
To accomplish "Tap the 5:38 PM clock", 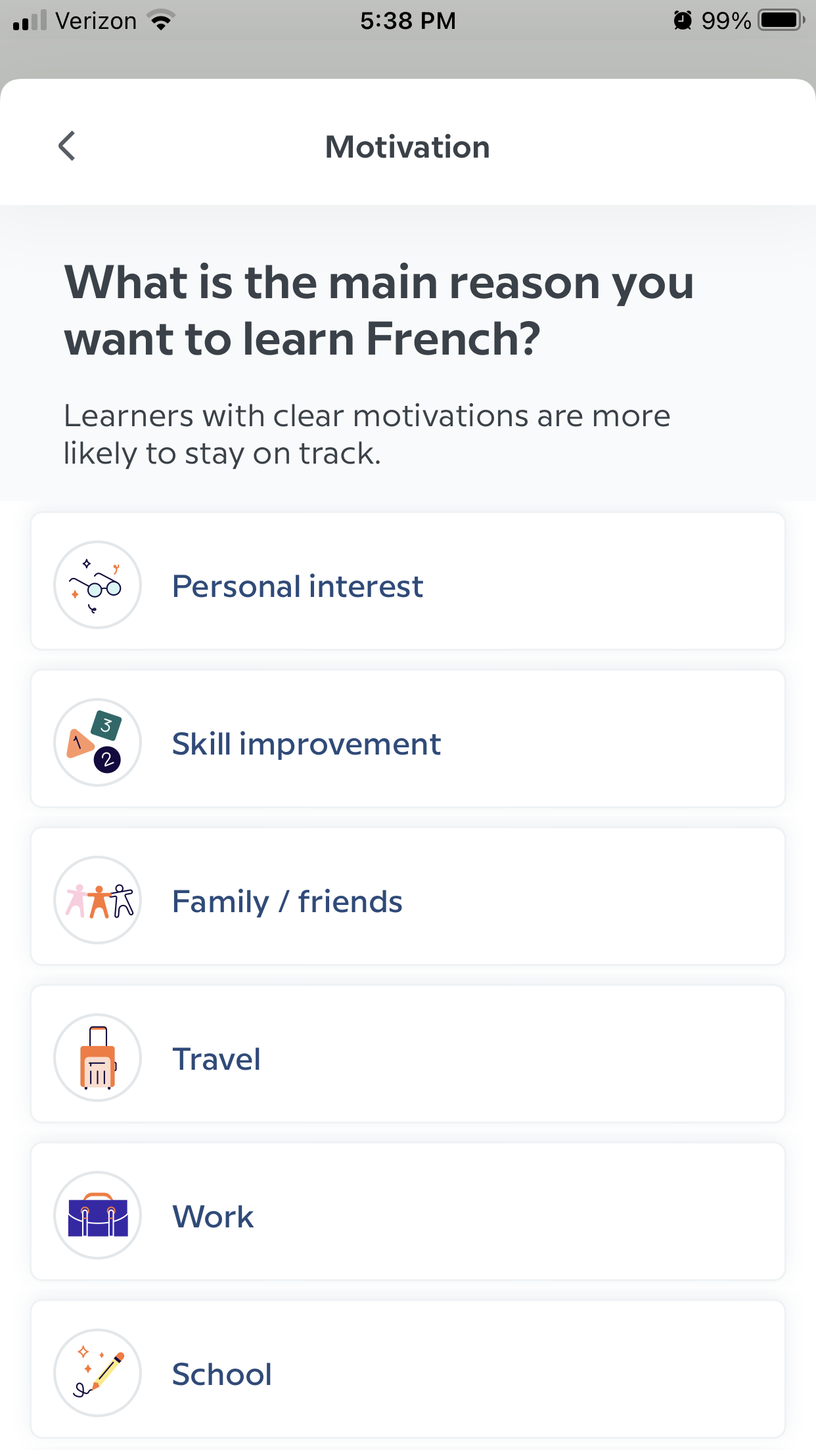I will (407, 21).
